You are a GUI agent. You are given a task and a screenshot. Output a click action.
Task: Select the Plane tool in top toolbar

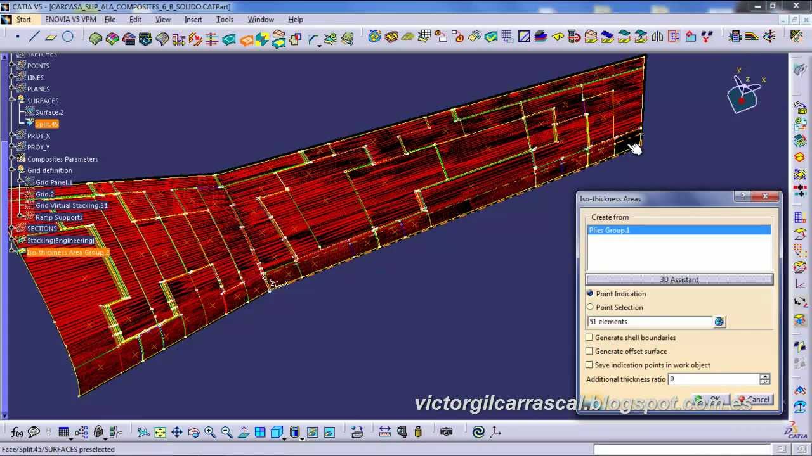click(x=51, y=37)
